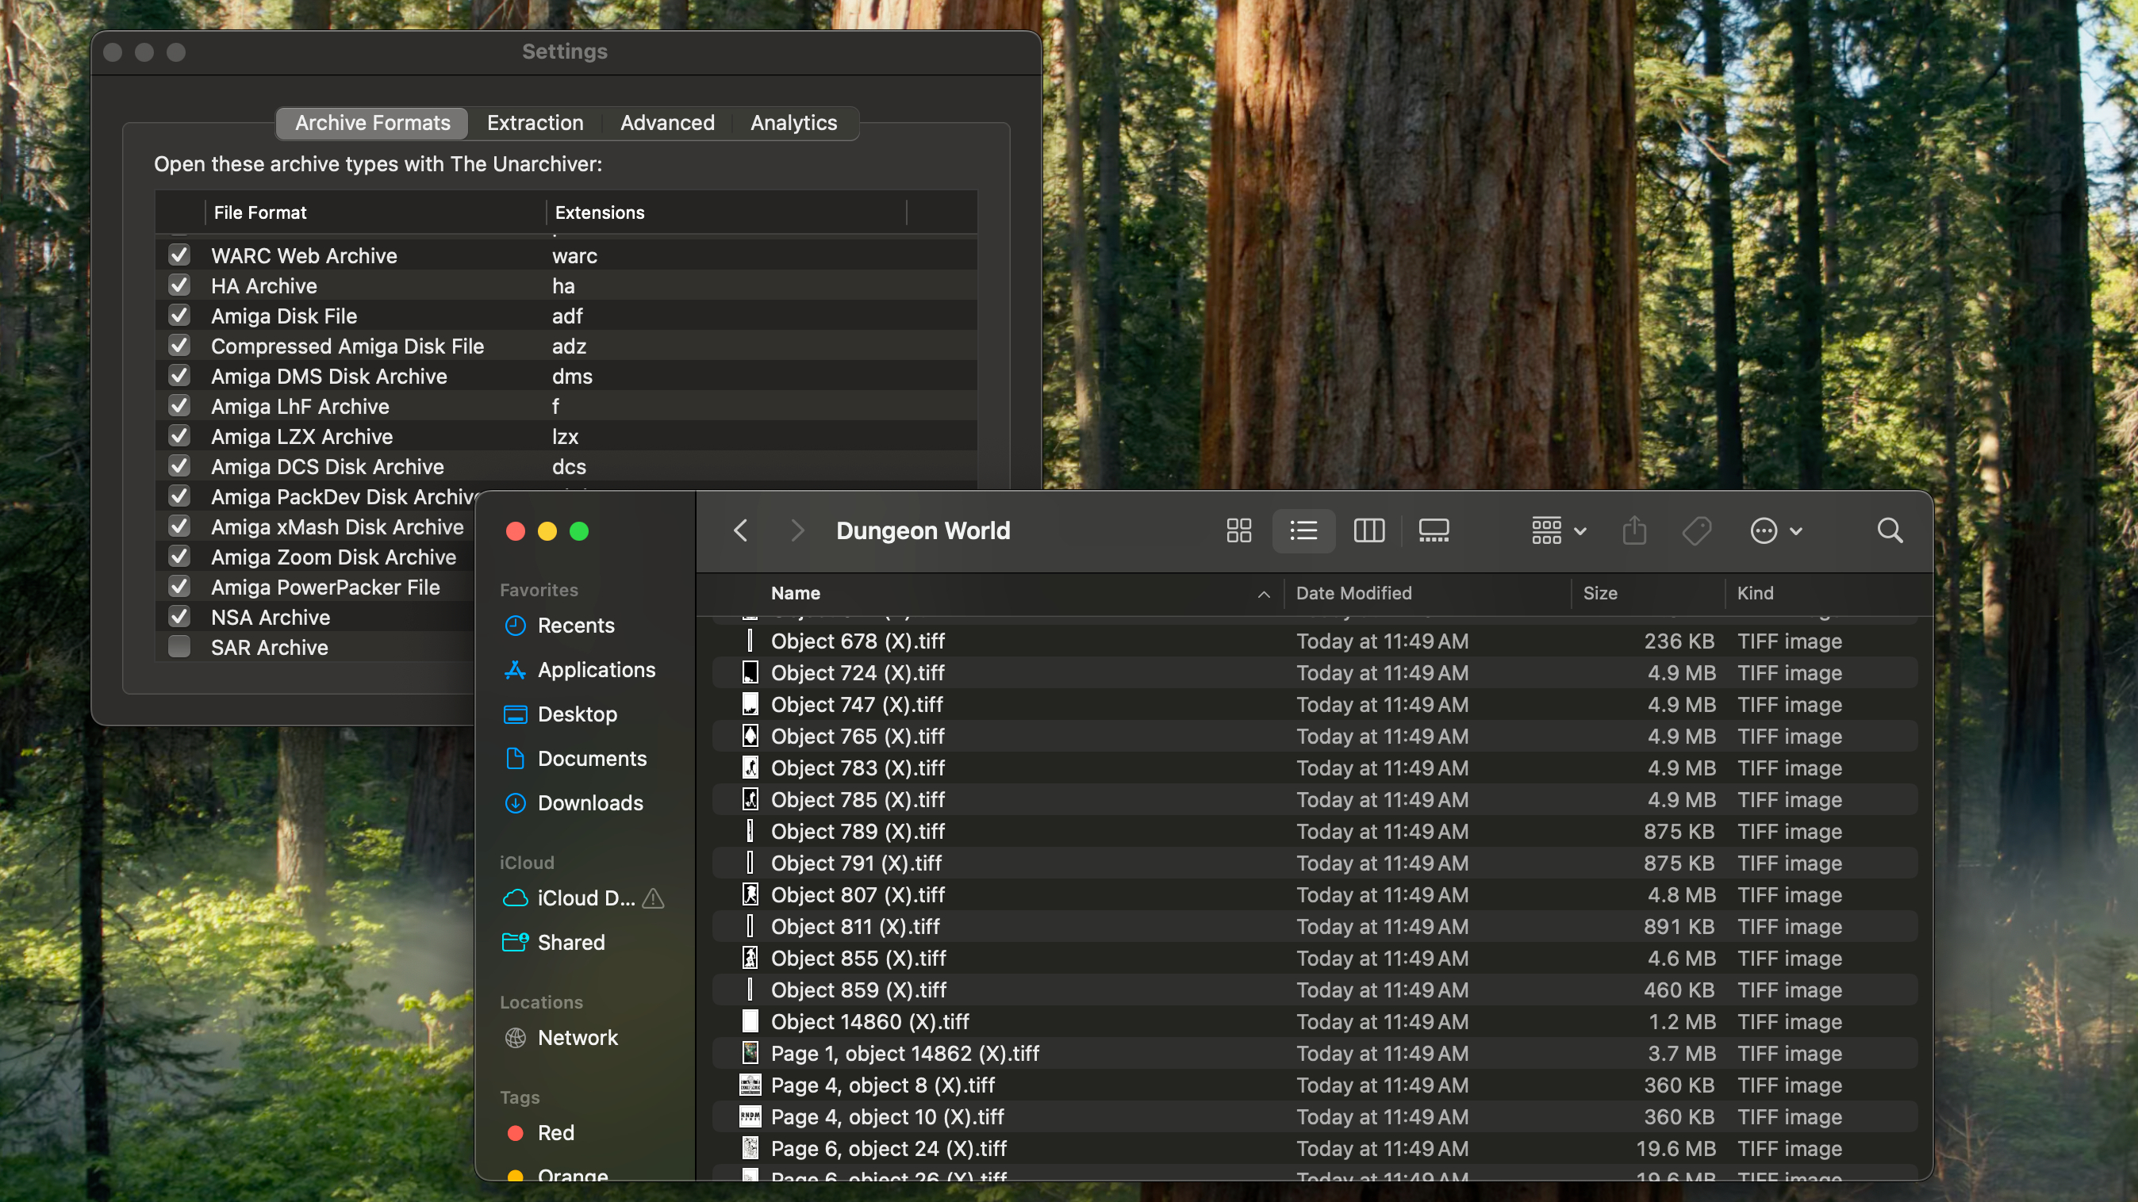Uncheck Amiga LZX Archive format

coord(179,436)
